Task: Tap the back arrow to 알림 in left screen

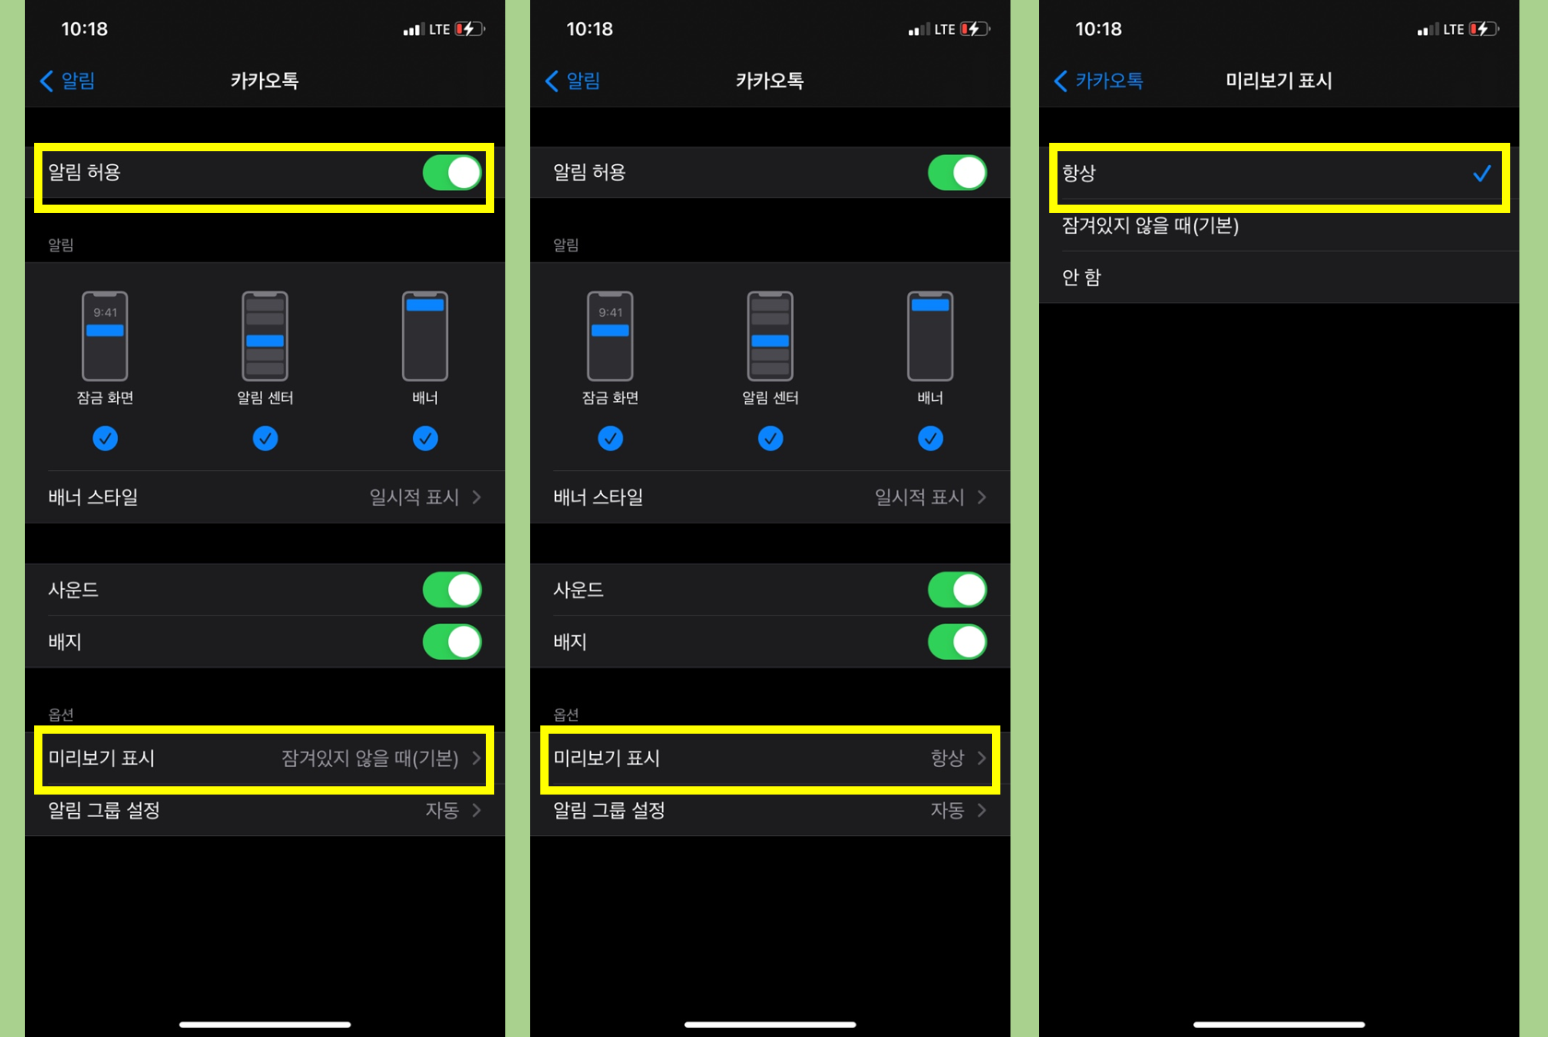Action: 46,81
